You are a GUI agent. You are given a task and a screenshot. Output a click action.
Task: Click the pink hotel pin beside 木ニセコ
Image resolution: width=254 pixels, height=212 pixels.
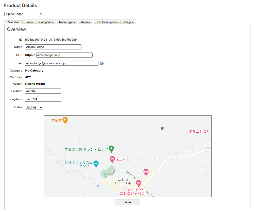tap(112, 159)
